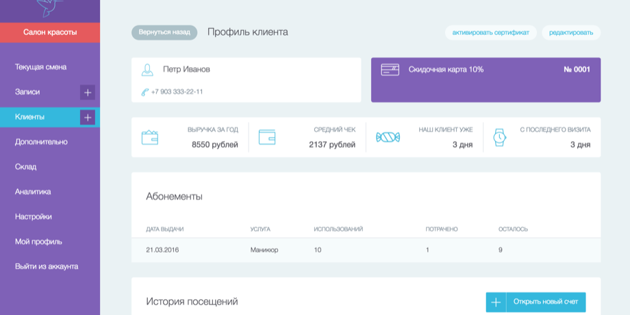The image size is (630, 315).
Task: Click the Потрачено column header
Action: 442,229
